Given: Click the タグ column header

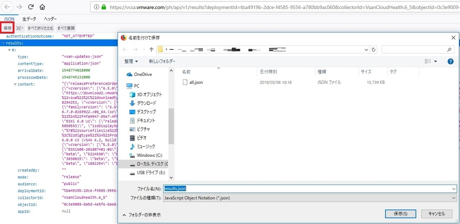Looking at the screenshot, I should click(x=403, y=71).
